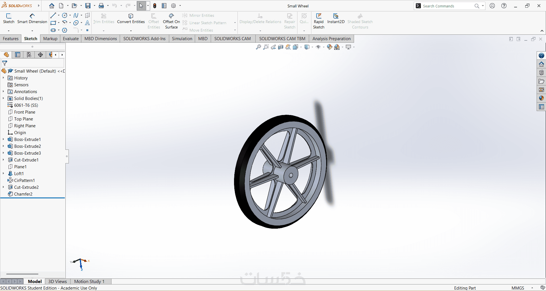Click the Zoom to Fit icon
This screenshot has height=291, width=546.
pos(258,47)
